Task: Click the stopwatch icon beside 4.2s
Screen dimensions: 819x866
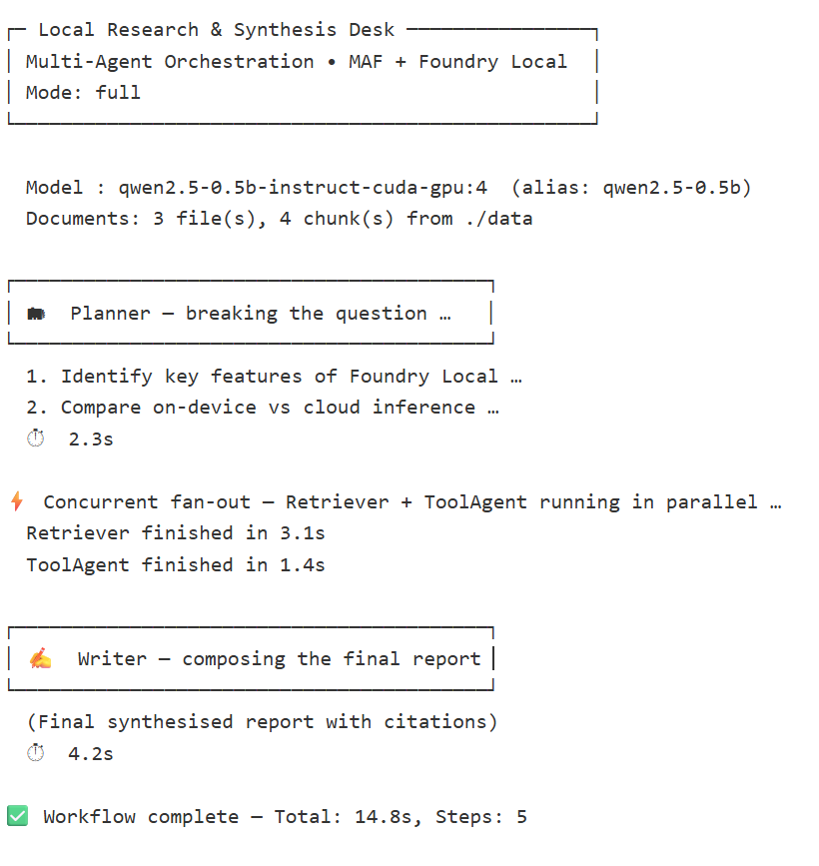Action: coord(36,753)
